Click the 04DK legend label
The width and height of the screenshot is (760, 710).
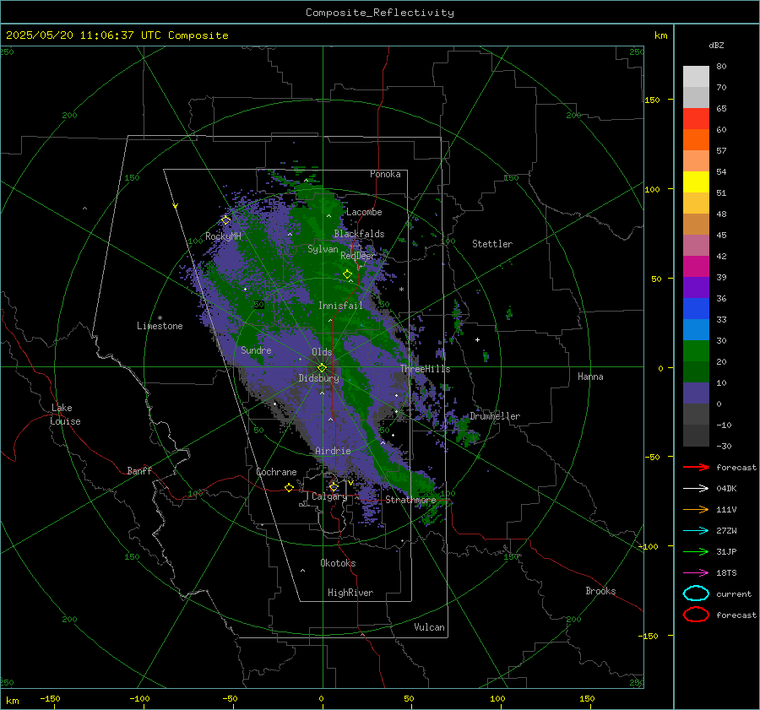coord(726,489)
